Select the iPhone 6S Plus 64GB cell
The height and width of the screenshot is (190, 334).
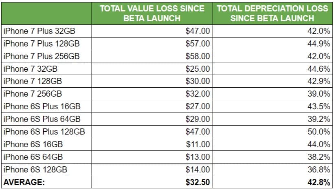tap(42, 119)
